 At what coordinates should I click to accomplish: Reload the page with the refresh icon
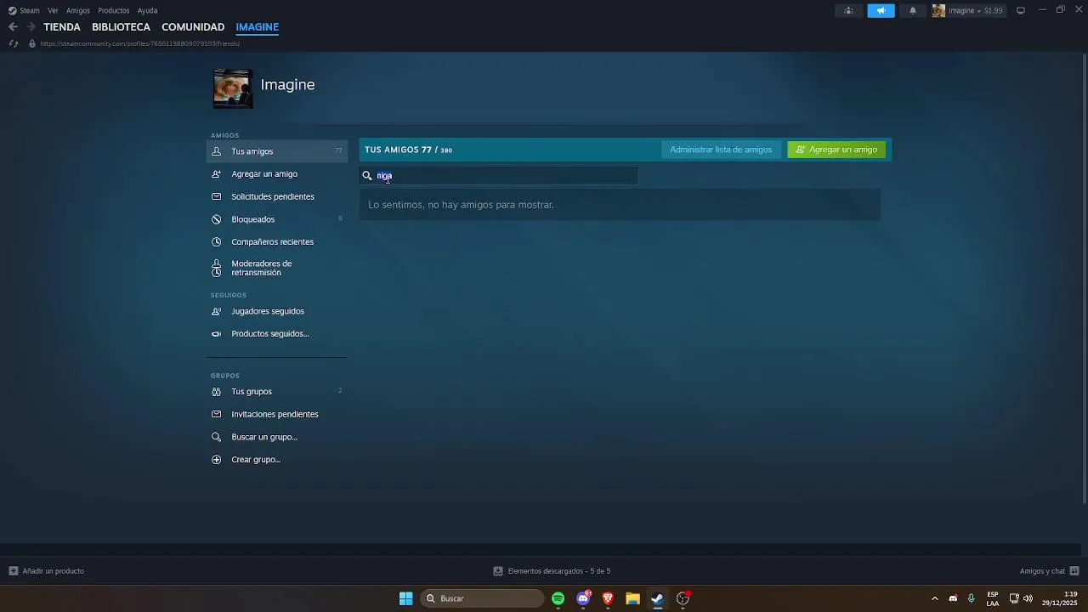[13, 43]
